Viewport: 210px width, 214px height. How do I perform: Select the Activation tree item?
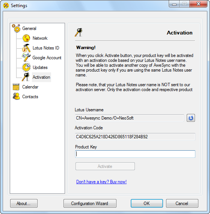click(x=41, y=77)
